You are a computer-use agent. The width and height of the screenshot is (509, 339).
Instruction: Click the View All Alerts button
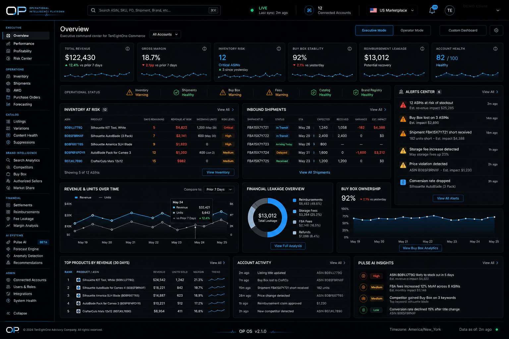[448, 198]
